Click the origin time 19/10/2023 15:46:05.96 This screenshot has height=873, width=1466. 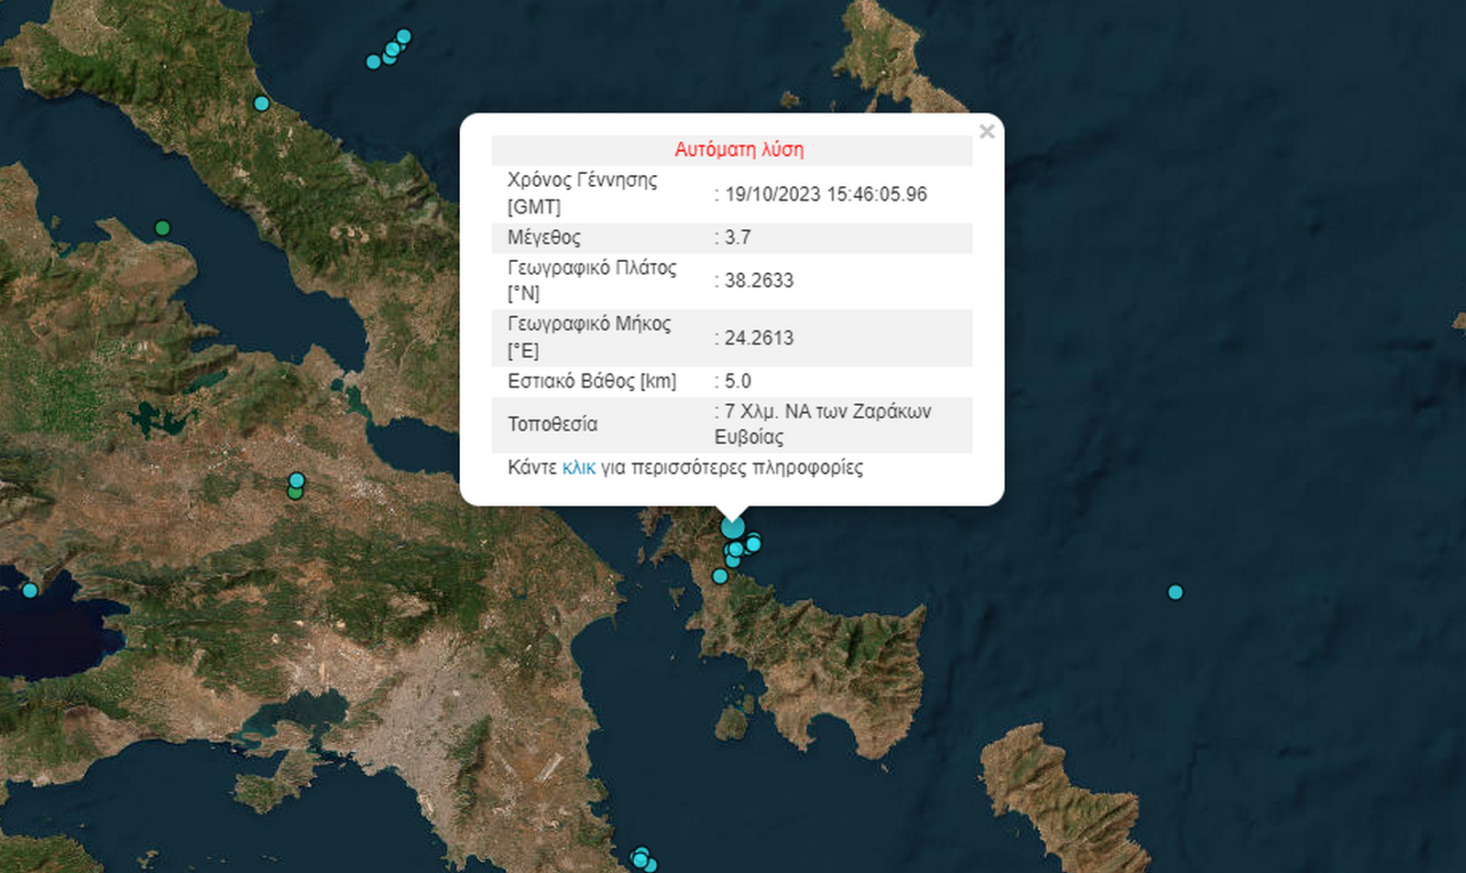pyautogui.click(x=826, y=194)
